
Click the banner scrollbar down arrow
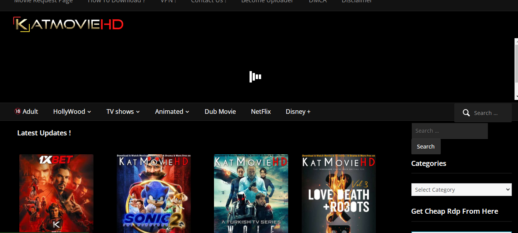(516, 97)
